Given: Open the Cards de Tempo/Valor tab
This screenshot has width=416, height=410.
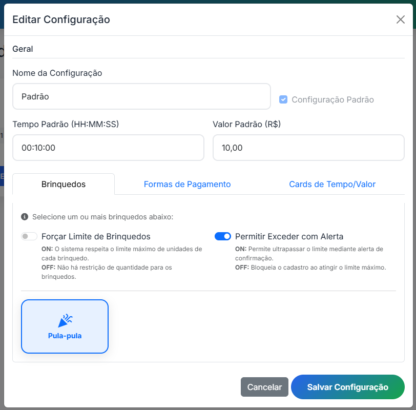Looking at the screenshot, I should (332, 183).
